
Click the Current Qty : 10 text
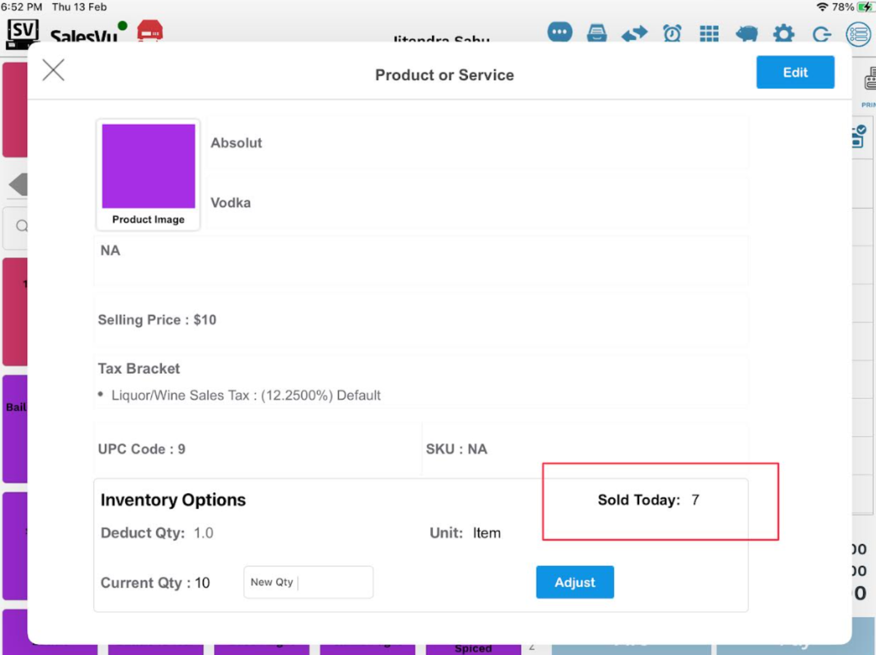pos(155,583)
